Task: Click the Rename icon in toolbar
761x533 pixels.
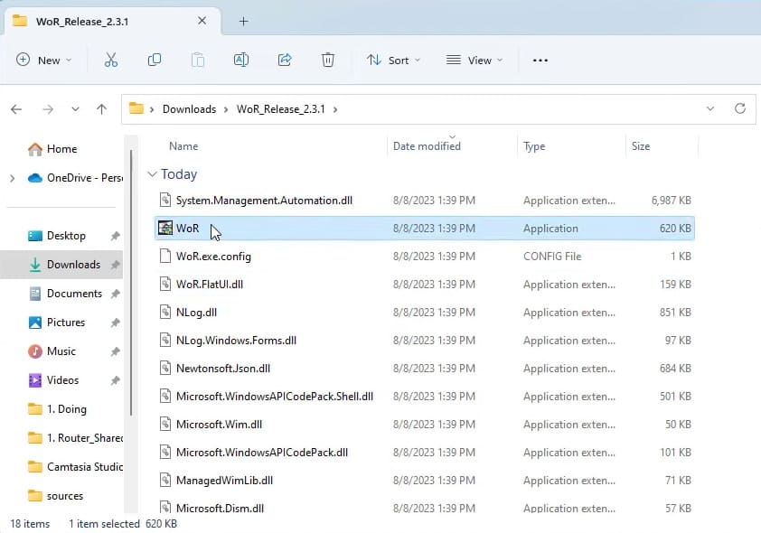Action: click(x=241, y=61)
